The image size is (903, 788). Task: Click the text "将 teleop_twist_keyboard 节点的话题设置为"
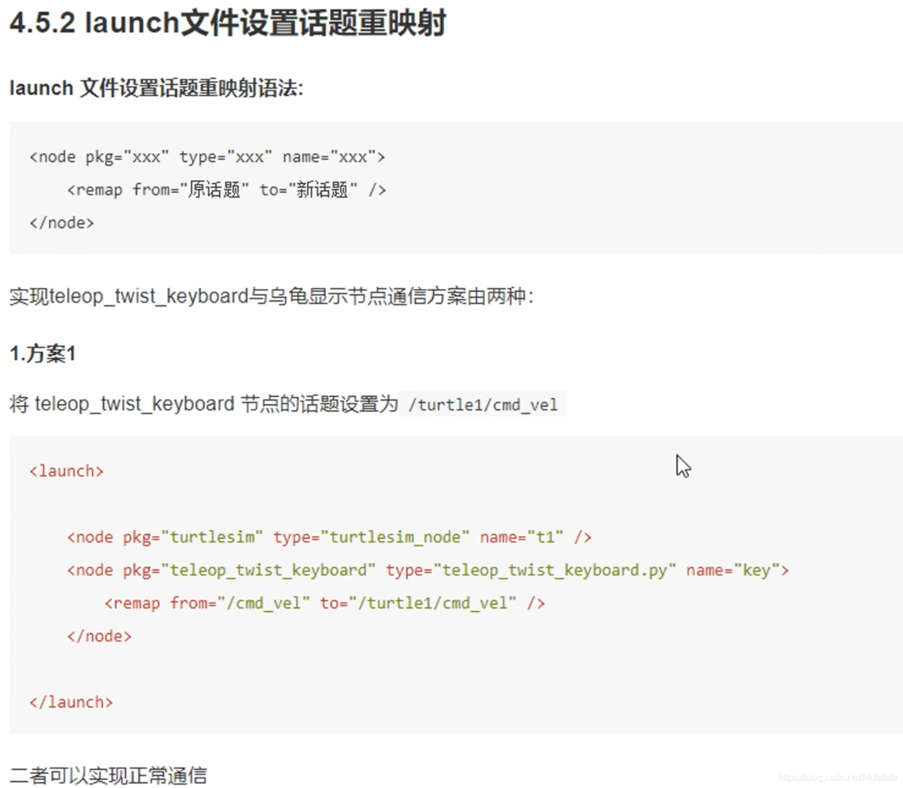(x=204, y=403)
